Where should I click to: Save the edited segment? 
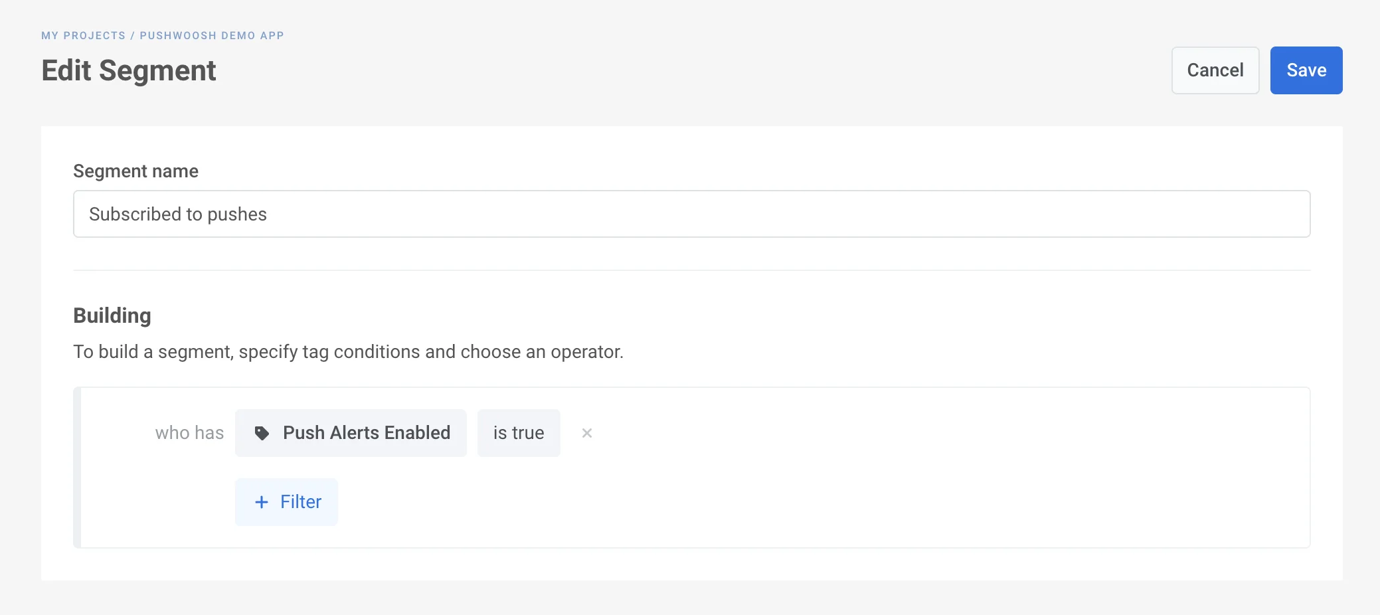[1306, 70]
